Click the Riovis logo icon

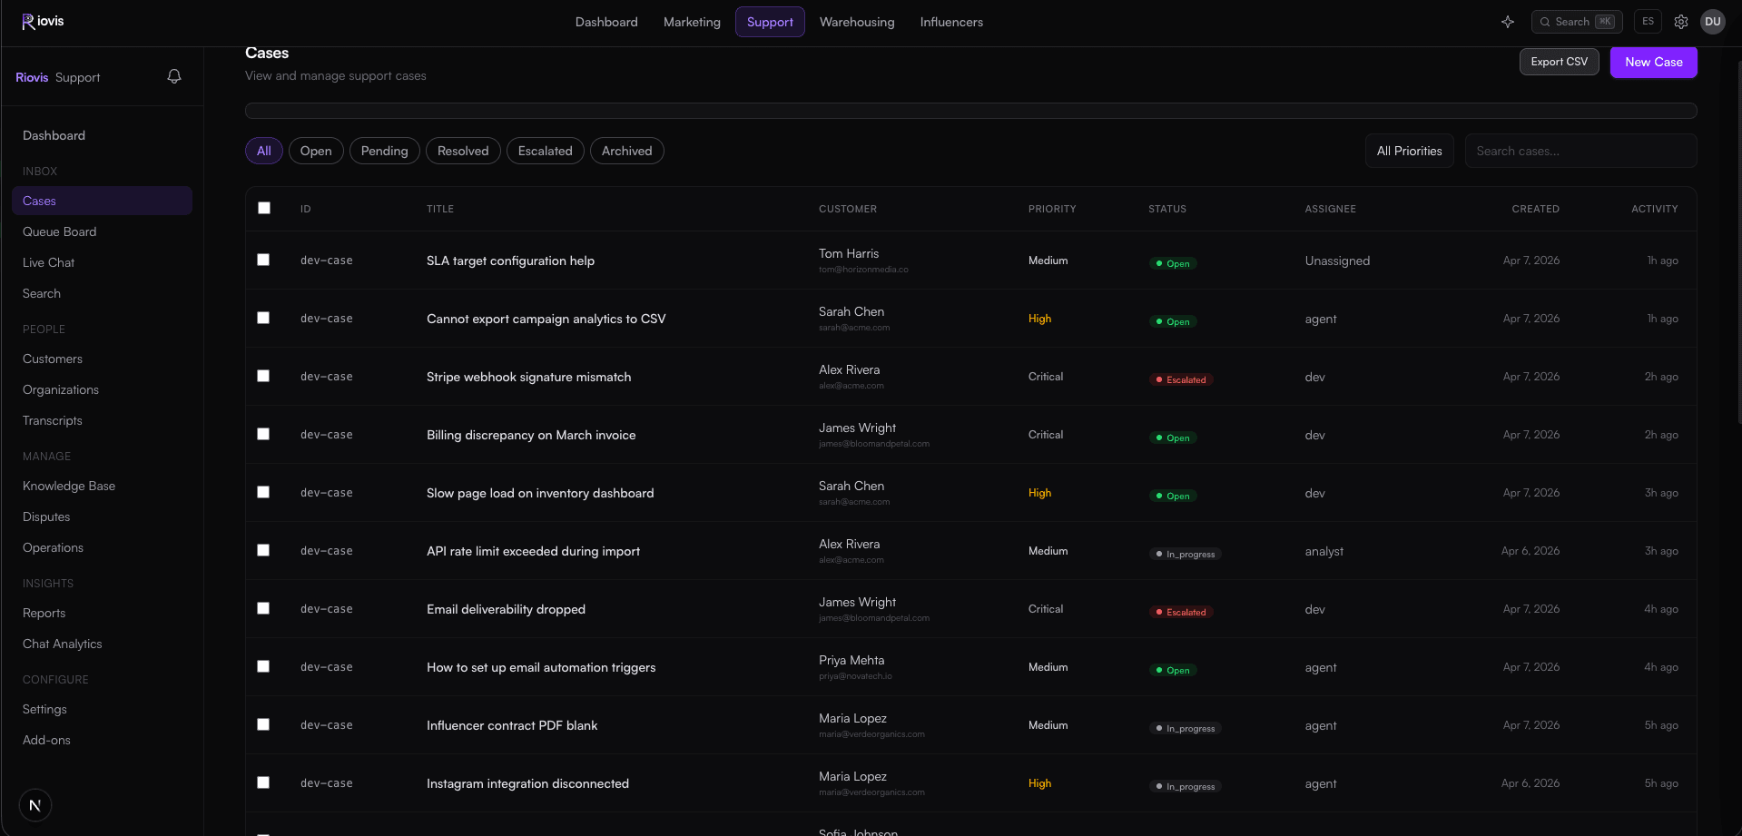[28, 22]
